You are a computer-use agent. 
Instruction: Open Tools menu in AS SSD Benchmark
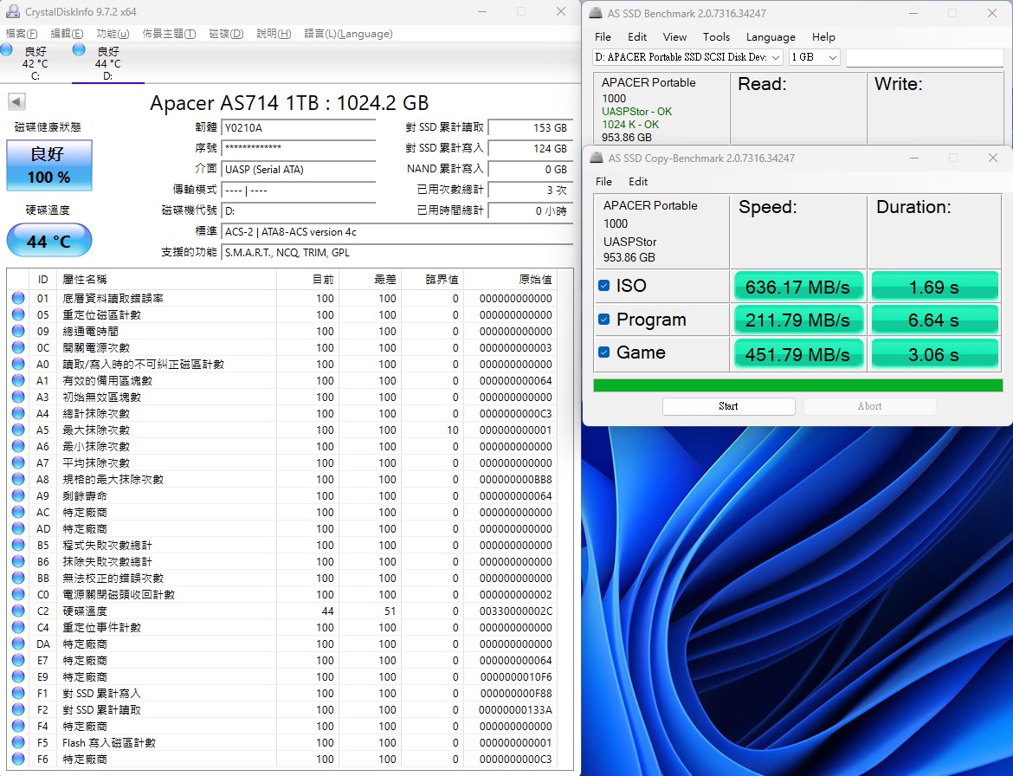click(716, 37)
